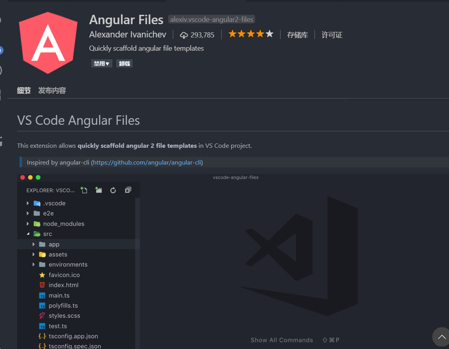Click the New Folder icon in Explorer
This screenshot has width=449, height=349.
coord(99,190)
